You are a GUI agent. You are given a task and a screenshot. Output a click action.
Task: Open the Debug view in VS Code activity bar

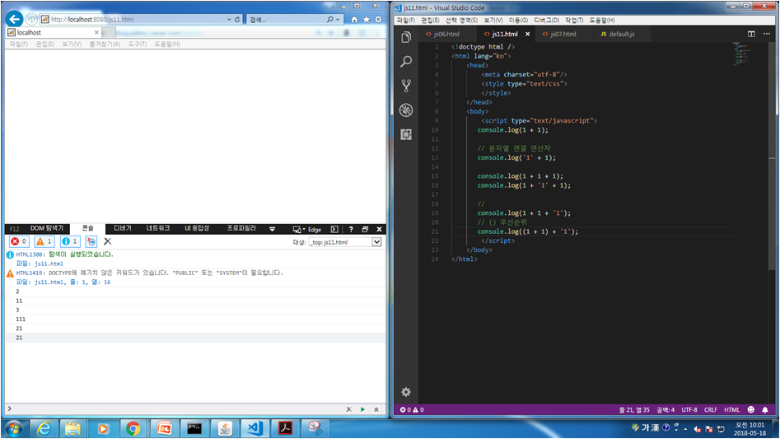click(406, 110)
